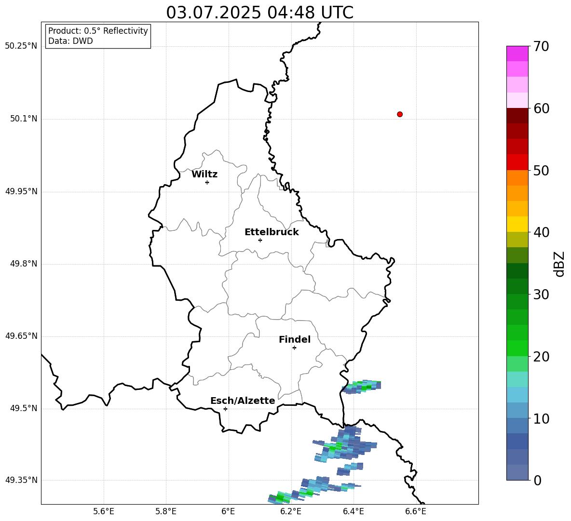Click the 6.4°E longitude tick label
The width and height of the screenshot is (571, 521).
[x=353, y=511]
